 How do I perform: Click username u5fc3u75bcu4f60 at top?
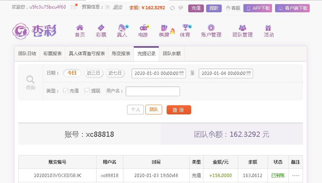point(48,7)
